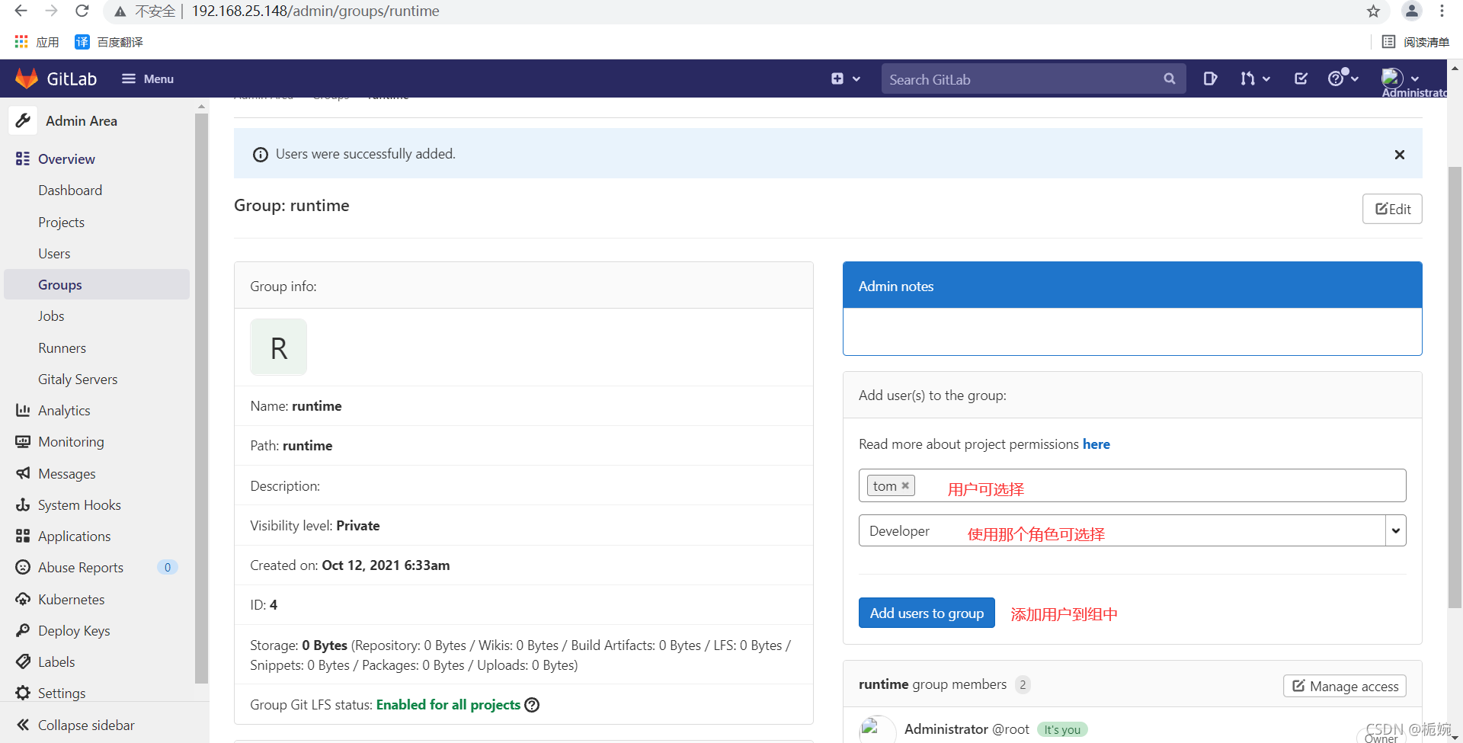This screenshot has width=1463, height=743.
Task: Go to Users in sidebar
Action: [x=54, y=253]
